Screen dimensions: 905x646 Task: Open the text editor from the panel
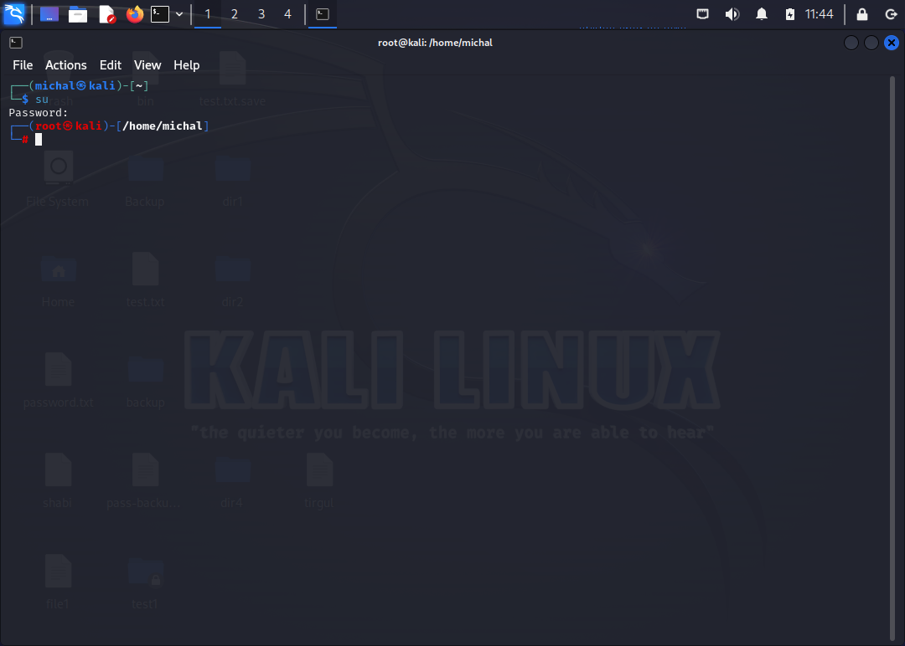[106, 13]
